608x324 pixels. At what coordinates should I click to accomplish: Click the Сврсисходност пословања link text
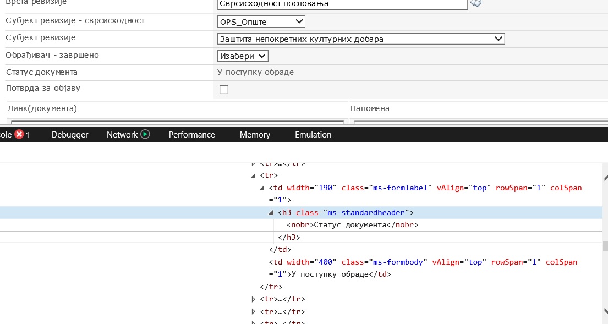point(274,4)
